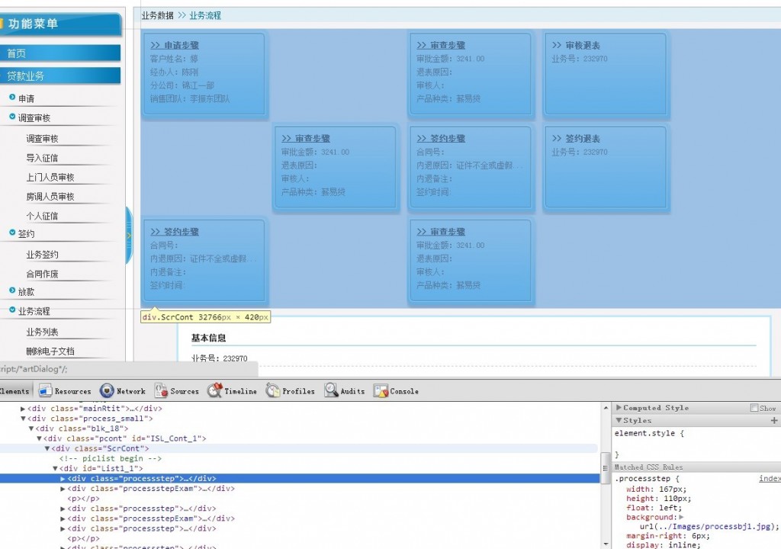Open the Timeline panel icon

214,390
